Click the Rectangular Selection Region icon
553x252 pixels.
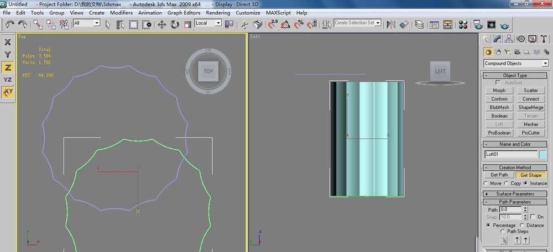(133, 24)
